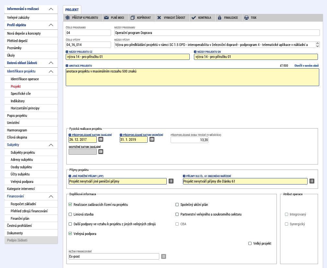Select the PROJEKT tab
The height and width of the screenshot is (268, 327).
coord(72,10)
